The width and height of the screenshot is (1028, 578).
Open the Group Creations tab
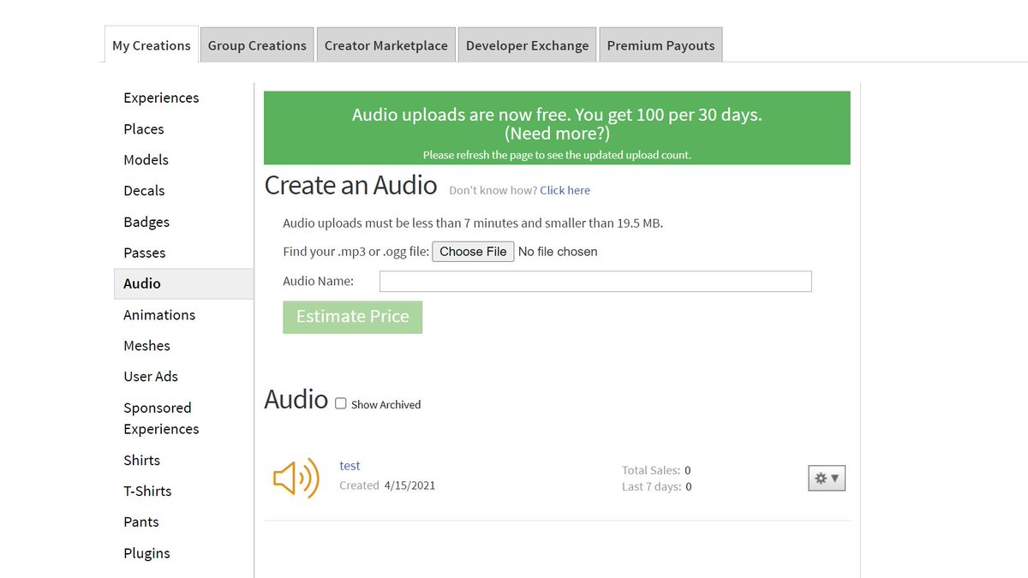click(x=257, y=45)
